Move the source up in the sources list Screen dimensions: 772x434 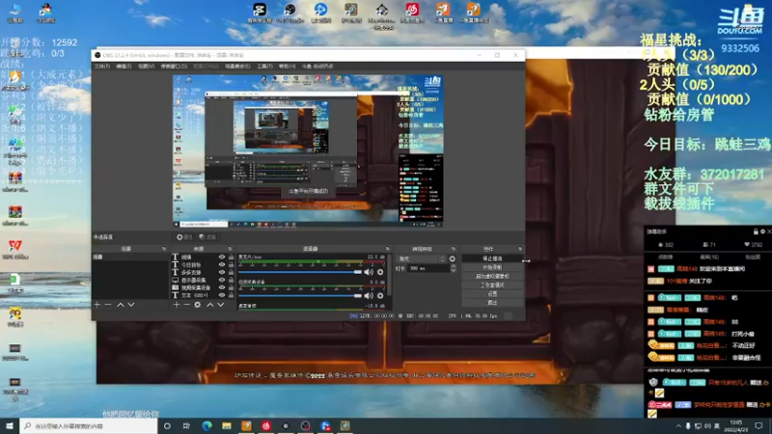[209, 305]
